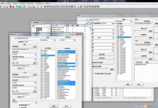Viewport: 158px width, 108px height.
Task: Click 确定 in the 护甲 window
Action: point(128,85)
